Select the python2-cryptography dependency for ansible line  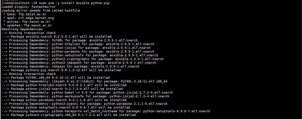pyautogui.click(x=83, y=59)
